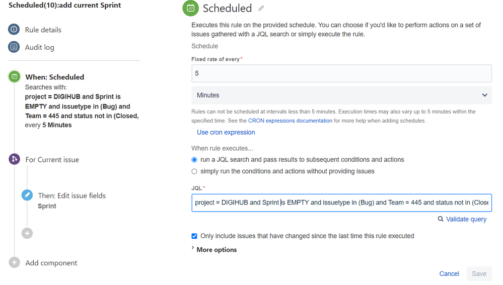Select the green Scheduled trigger calendar icon
503x285 pixels.
point(15,76)
